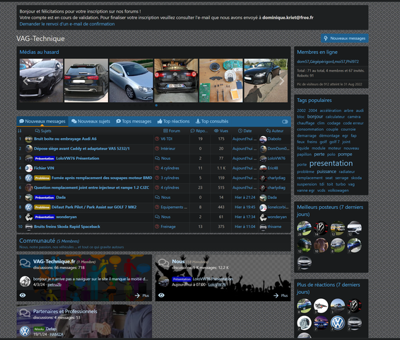Screen dimensions: 400x340
Task: Open the Tags populaires heading
Action: pyautogui.click(x=314, y=101)
